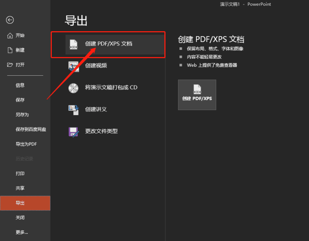This screenshot has width=309, height=241.
Task: Click the CD disc icon
Action: (73, 88)
